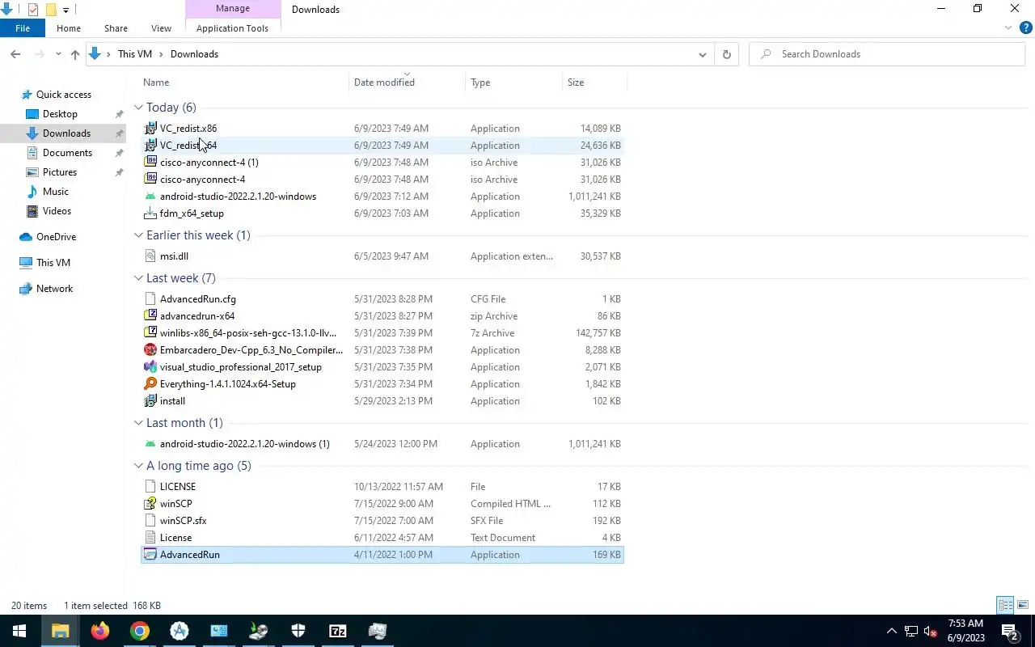Open the File menu
Viewport: 1035px width, 647px height.
coord(23,27)
